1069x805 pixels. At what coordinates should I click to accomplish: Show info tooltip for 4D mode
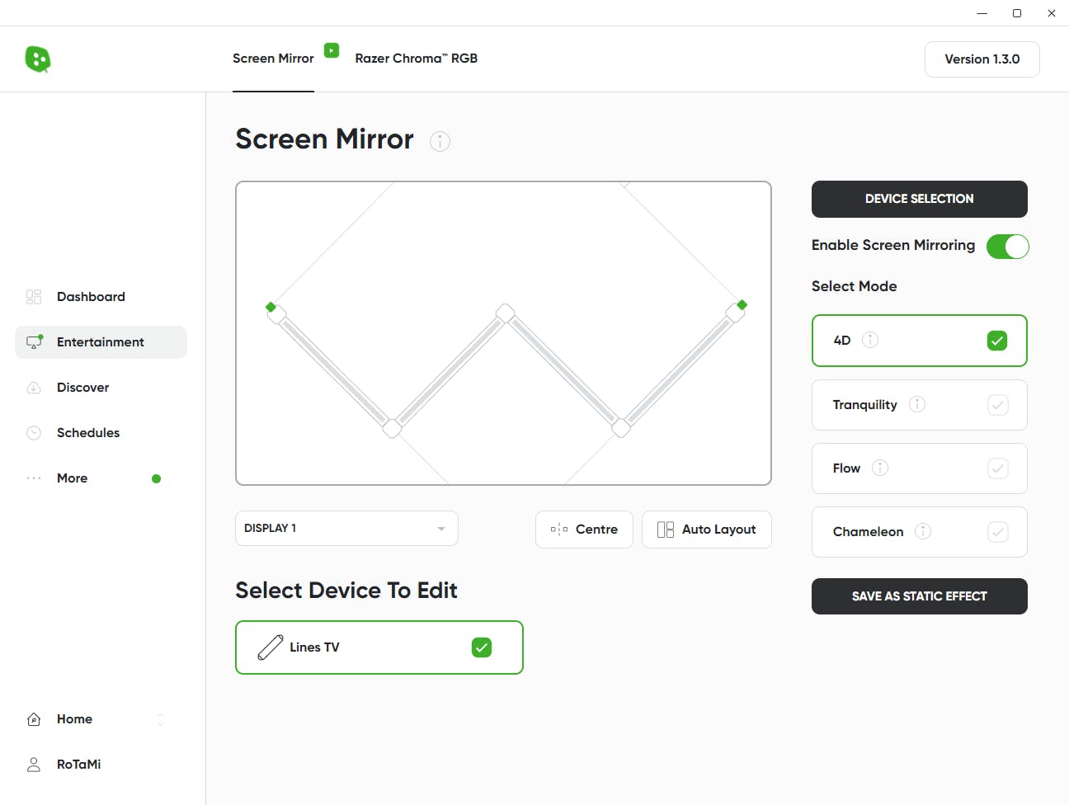(870, 340)
